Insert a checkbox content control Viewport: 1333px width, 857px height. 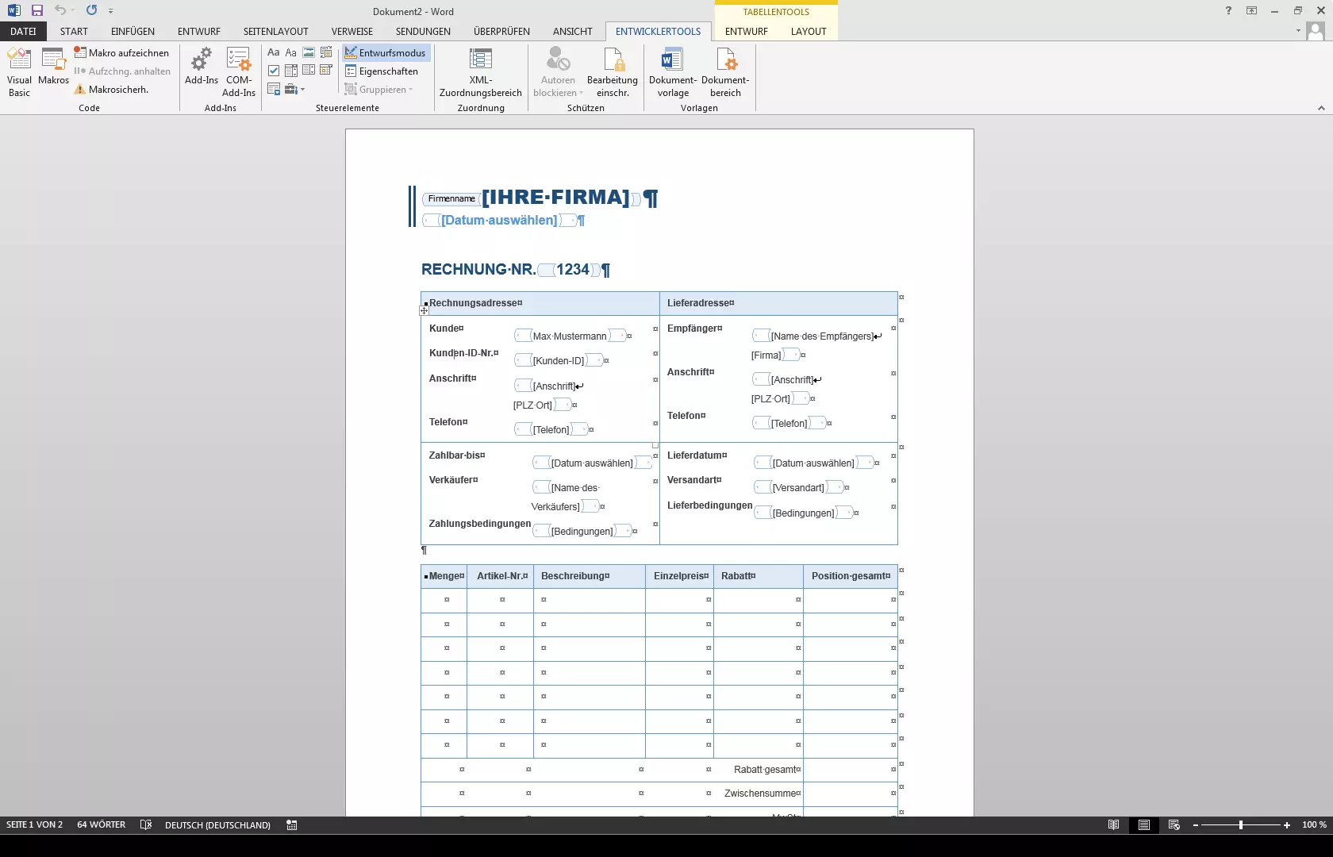[274, 71]
